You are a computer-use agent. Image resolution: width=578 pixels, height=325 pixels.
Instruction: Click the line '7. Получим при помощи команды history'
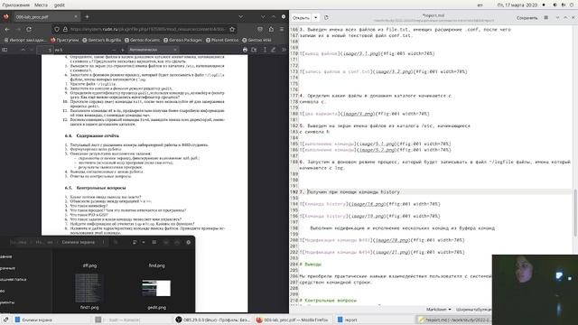pos(350,192)
